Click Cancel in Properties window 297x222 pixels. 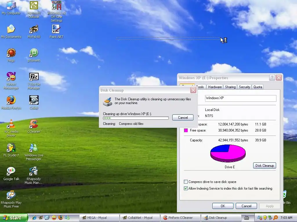(246, 206)
